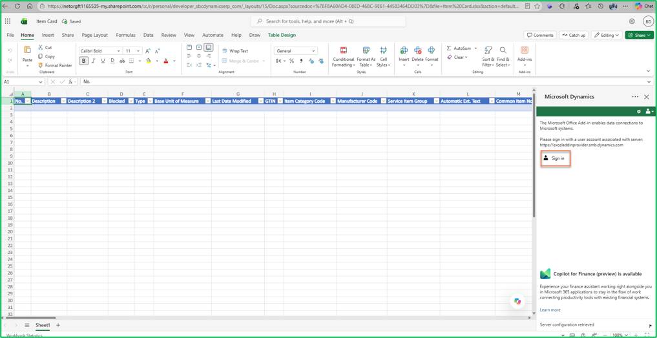
Task: Apply percent style format
Action: pos(291,61)
